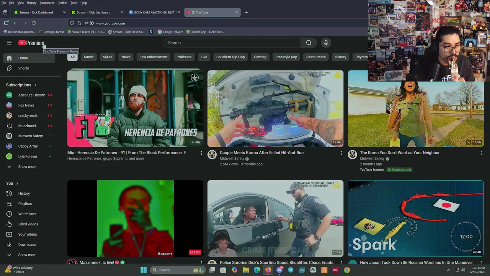Open Your videos
The height and width of the screenshot is (276, 490).
(29, 234)
